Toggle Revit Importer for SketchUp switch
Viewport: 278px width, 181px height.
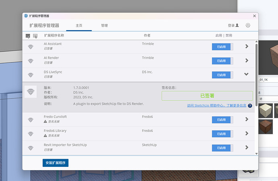[222, 148]
